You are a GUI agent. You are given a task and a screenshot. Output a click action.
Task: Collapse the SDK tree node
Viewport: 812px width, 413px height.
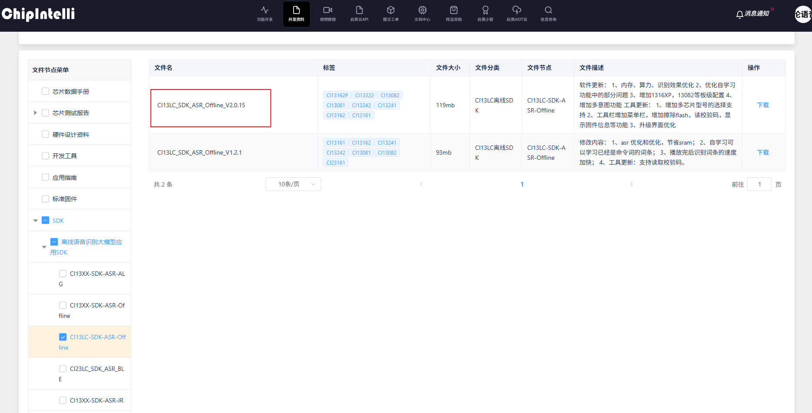(x=36, y=221)
